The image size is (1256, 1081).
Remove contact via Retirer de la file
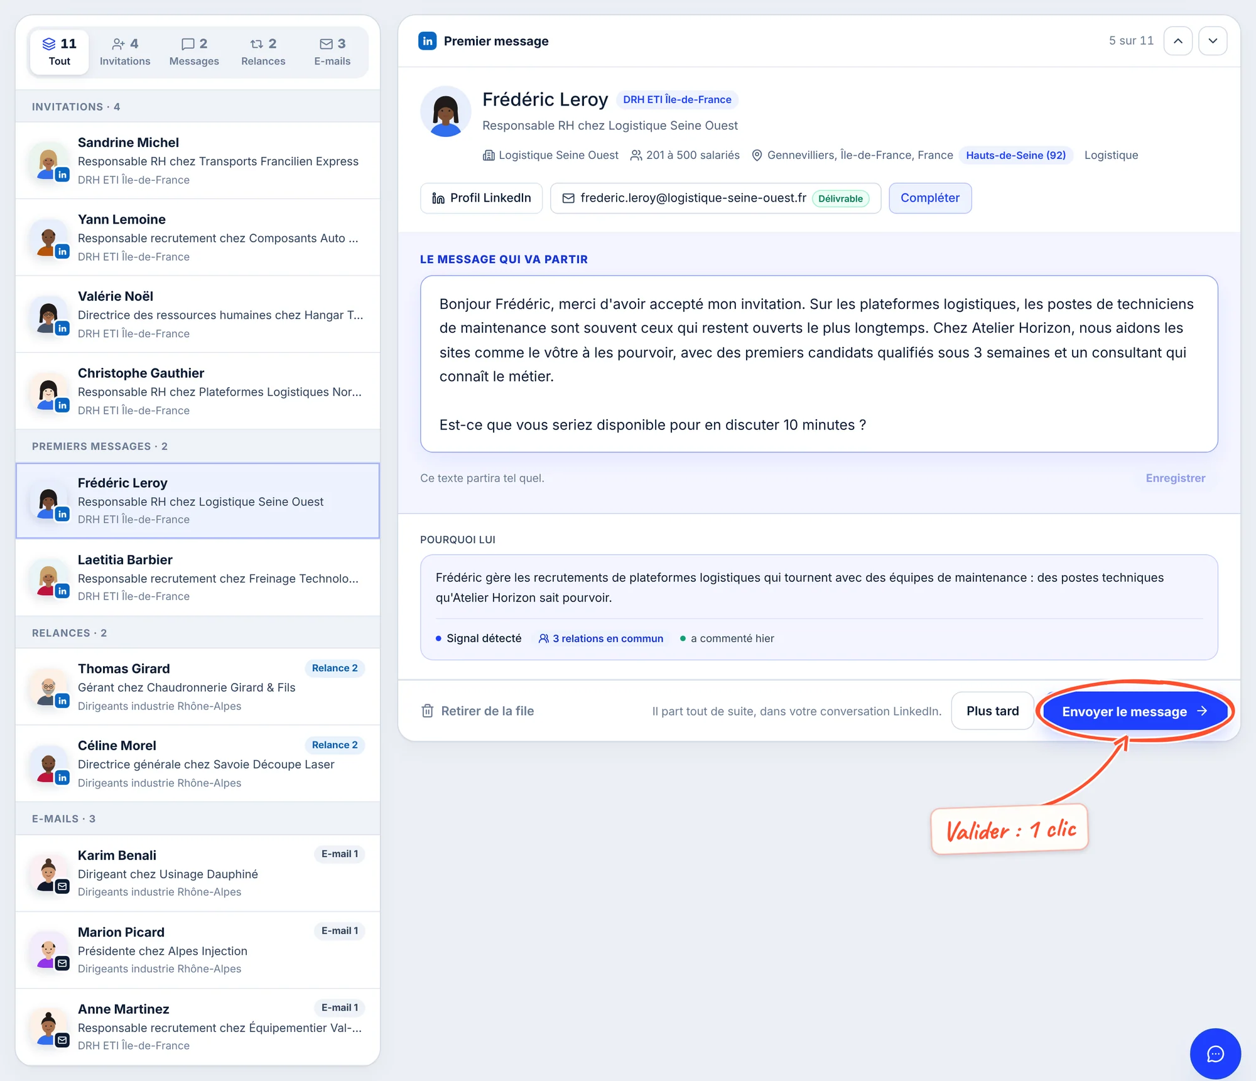pos(477,711)
